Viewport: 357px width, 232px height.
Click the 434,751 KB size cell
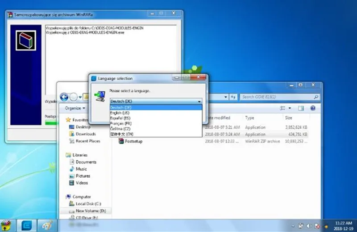pos(298,134)
